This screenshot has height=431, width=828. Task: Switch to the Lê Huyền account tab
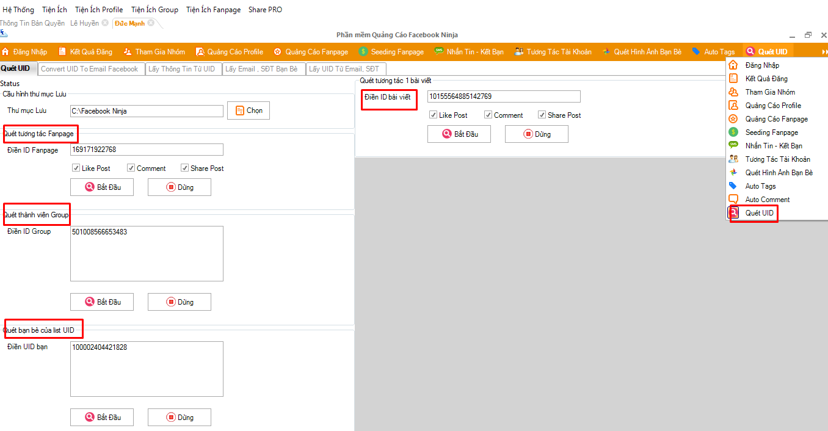click(x=84, y=23)
